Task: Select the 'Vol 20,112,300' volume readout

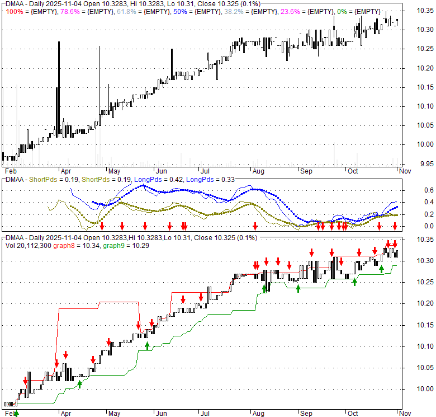Action: (x=29, y=246)
